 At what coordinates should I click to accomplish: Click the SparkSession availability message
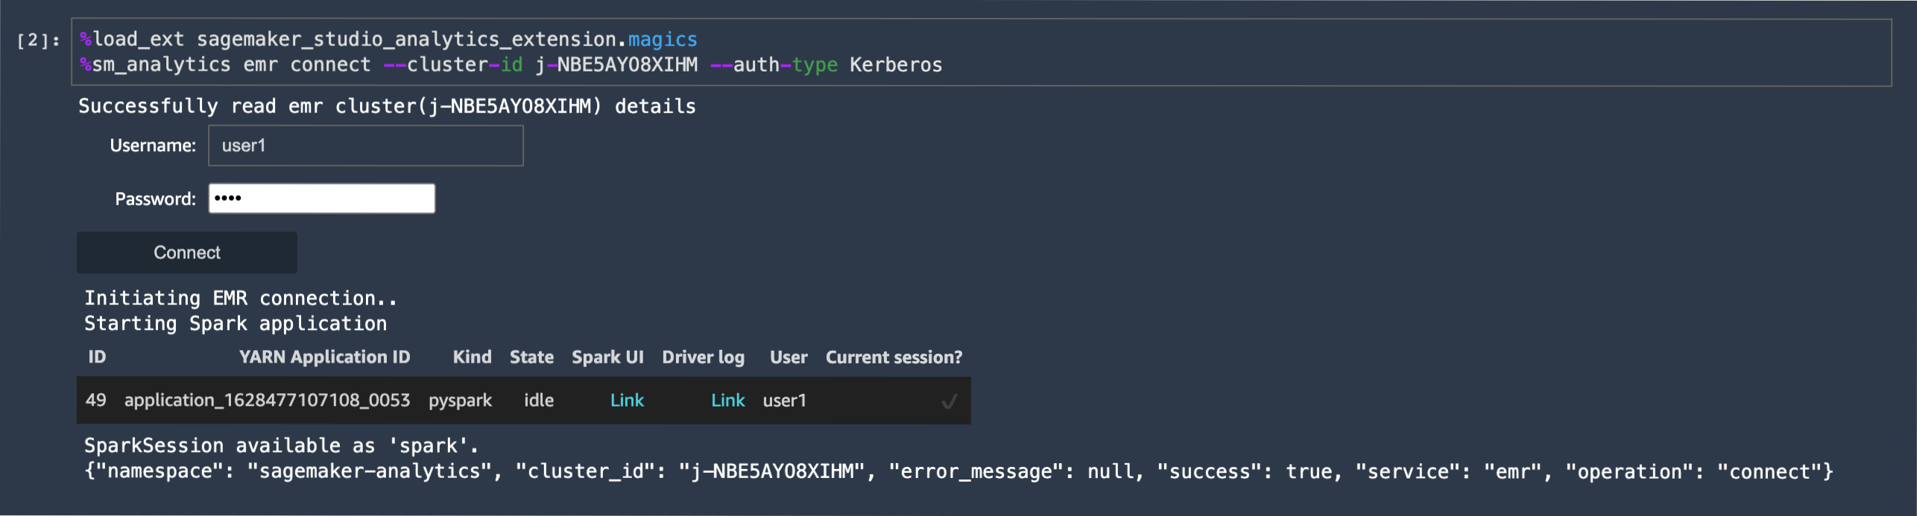(280, 445)
